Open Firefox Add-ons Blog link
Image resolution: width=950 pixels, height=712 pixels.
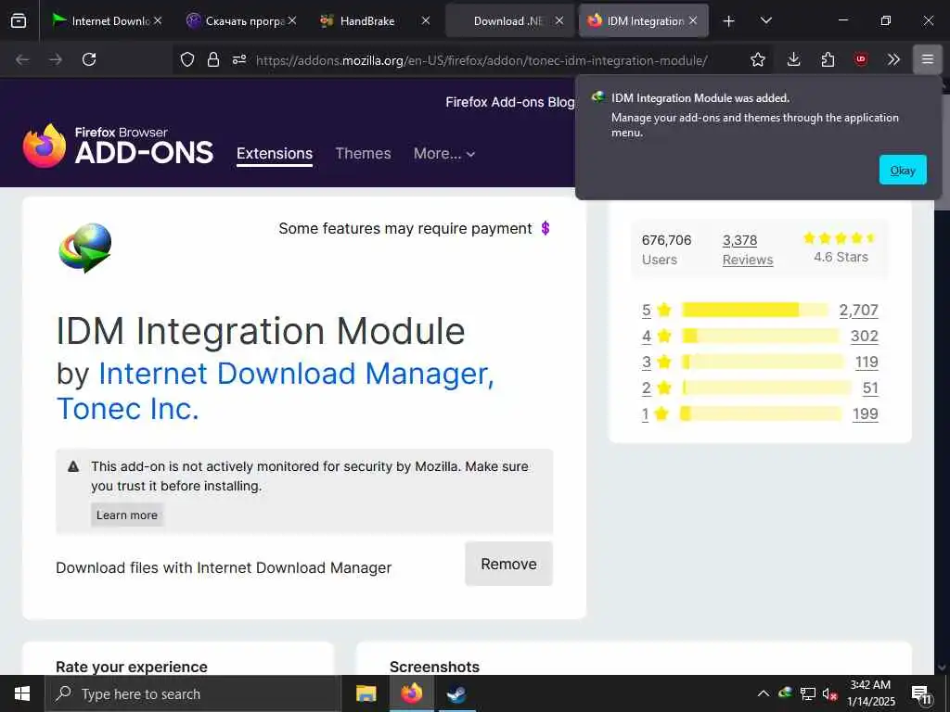coord(509,102)
